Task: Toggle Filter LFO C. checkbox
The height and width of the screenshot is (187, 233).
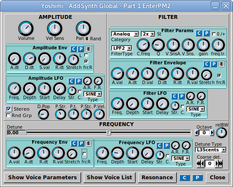Action: 183,107
